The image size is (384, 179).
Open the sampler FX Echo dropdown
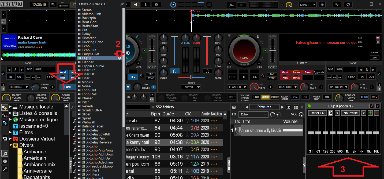pos(253,114)
